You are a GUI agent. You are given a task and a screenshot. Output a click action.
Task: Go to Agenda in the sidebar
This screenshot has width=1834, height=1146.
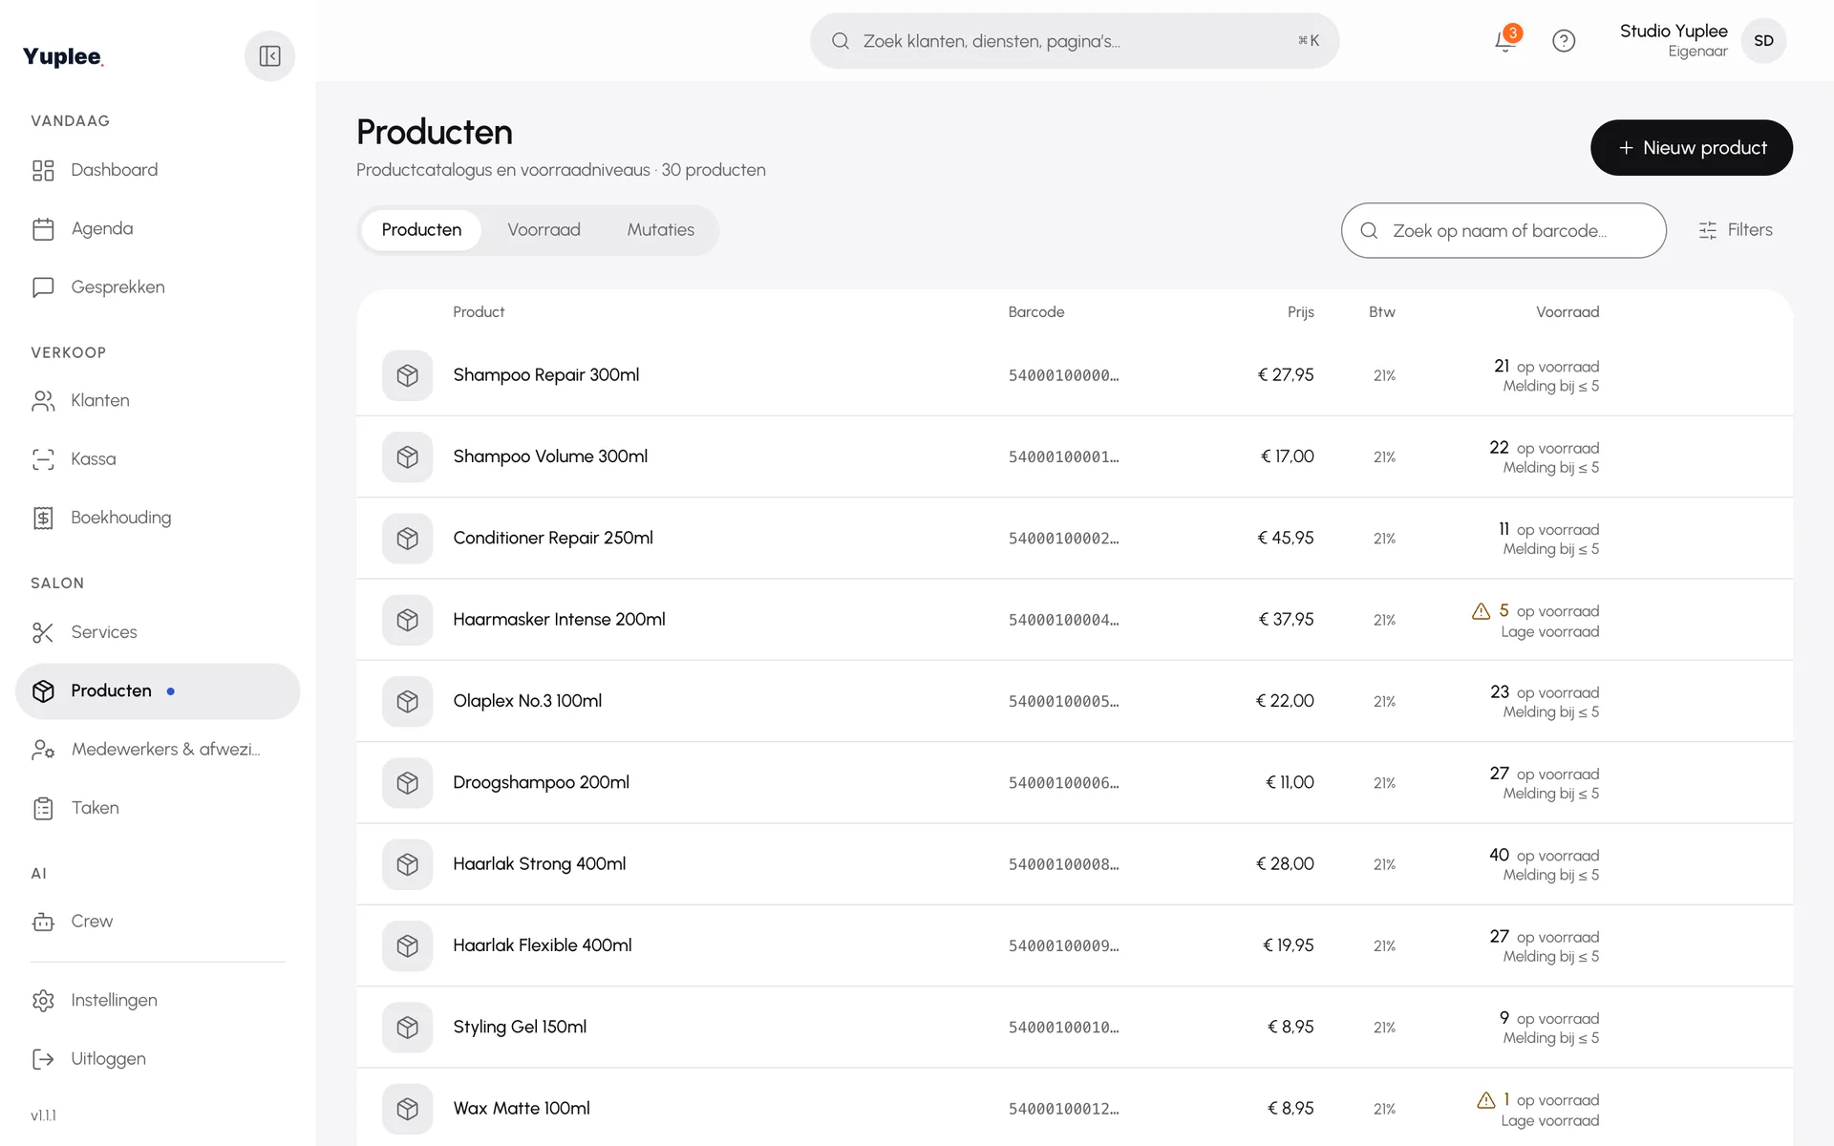[x=158, y=229]
